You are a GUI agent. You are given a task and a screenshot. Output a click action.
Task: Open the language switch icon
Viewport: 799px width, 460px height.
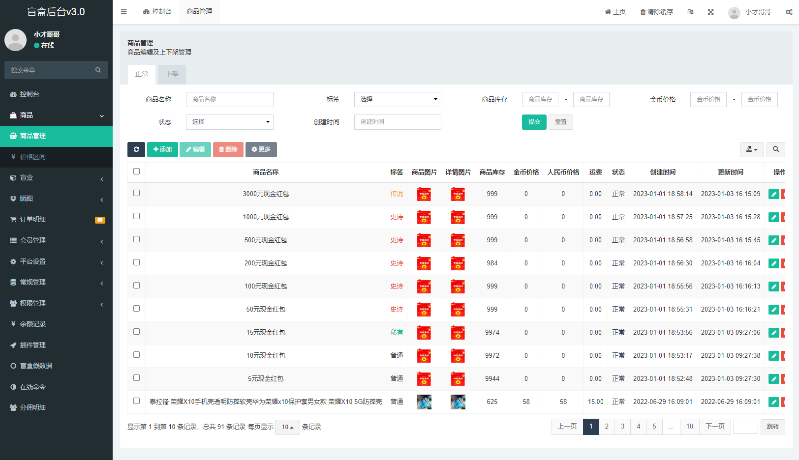(690, 12)
